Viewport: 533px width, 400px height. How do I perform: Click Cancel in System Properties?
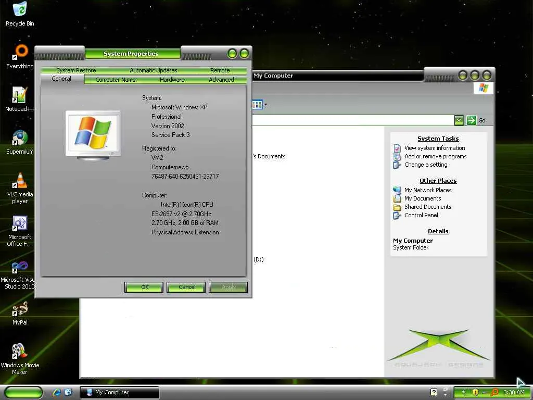(x=186, y=287)
